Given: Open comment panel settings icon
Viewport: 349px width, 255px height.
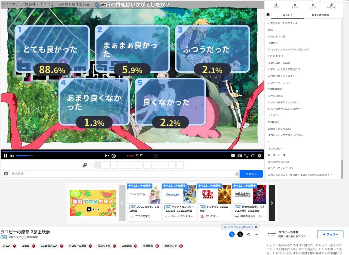Looking at the screenshot, I should (268, 15).
